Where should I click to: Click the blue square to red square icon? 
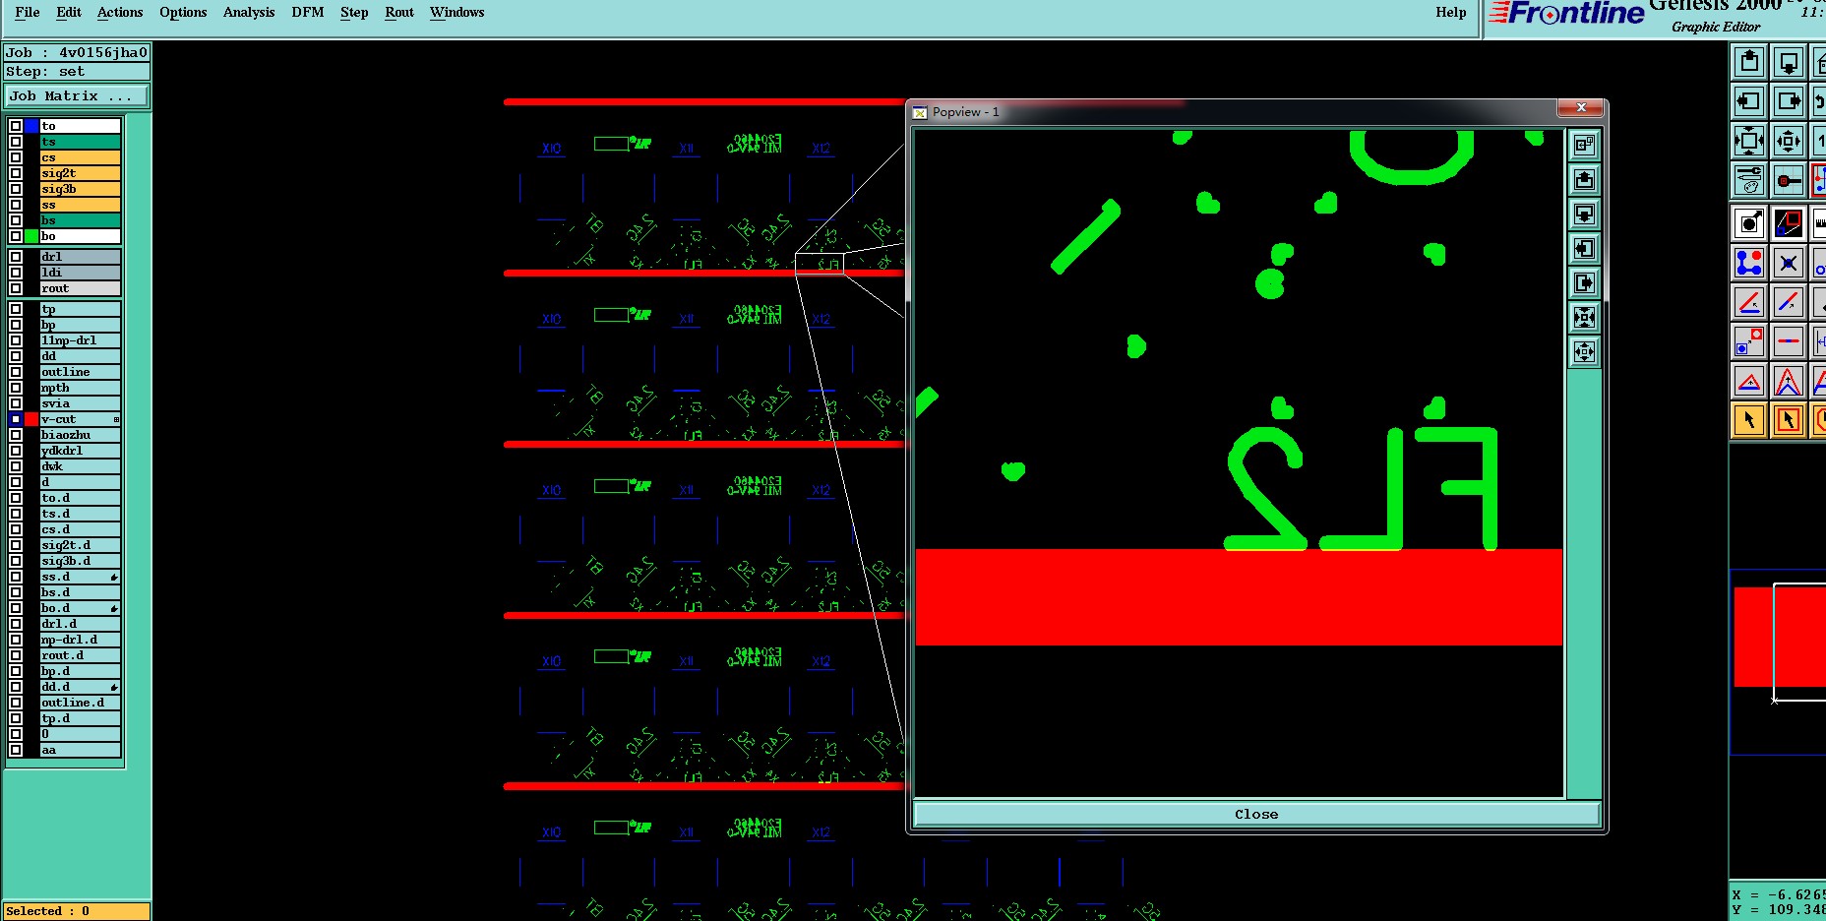pos(1749,341)
